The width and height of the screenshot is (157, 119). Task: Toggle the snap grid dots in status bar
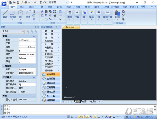pos(68,117)
